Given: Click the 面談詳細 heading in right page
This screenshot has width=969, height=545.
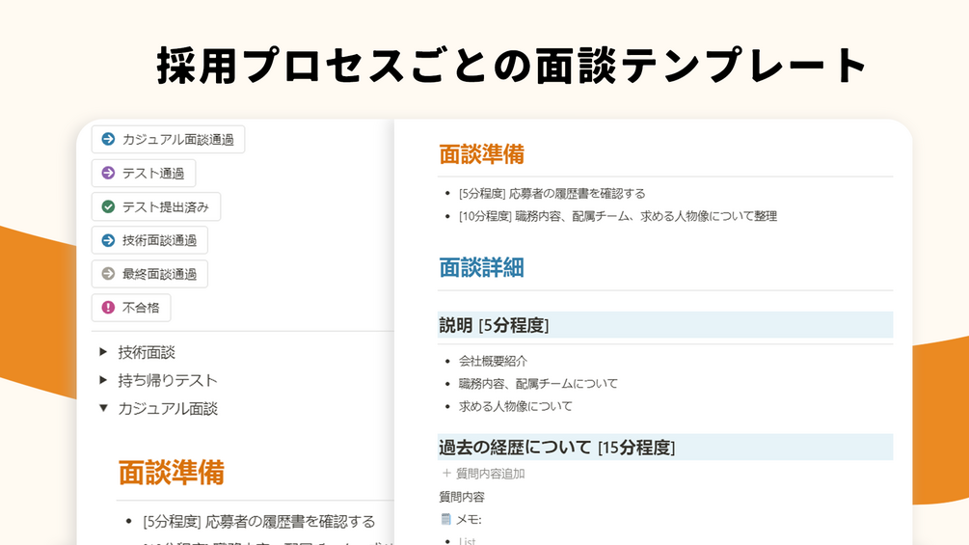Looking at the screenshot, I should (x=481, y=267).
